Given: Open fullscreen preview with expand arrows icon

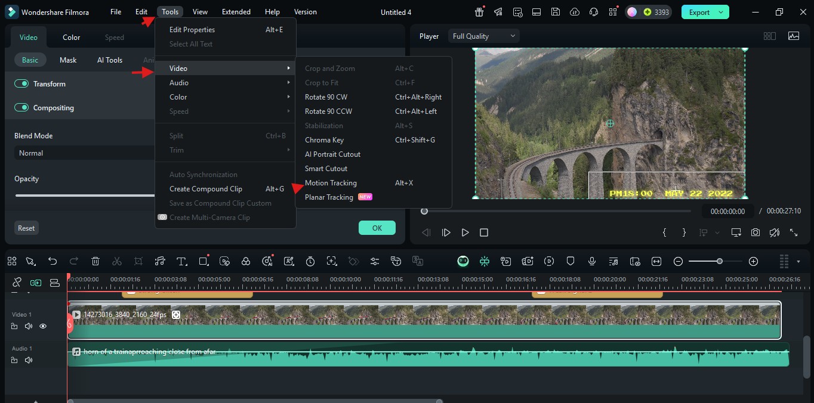Looking at the screenshot, I should coord(794,232).
